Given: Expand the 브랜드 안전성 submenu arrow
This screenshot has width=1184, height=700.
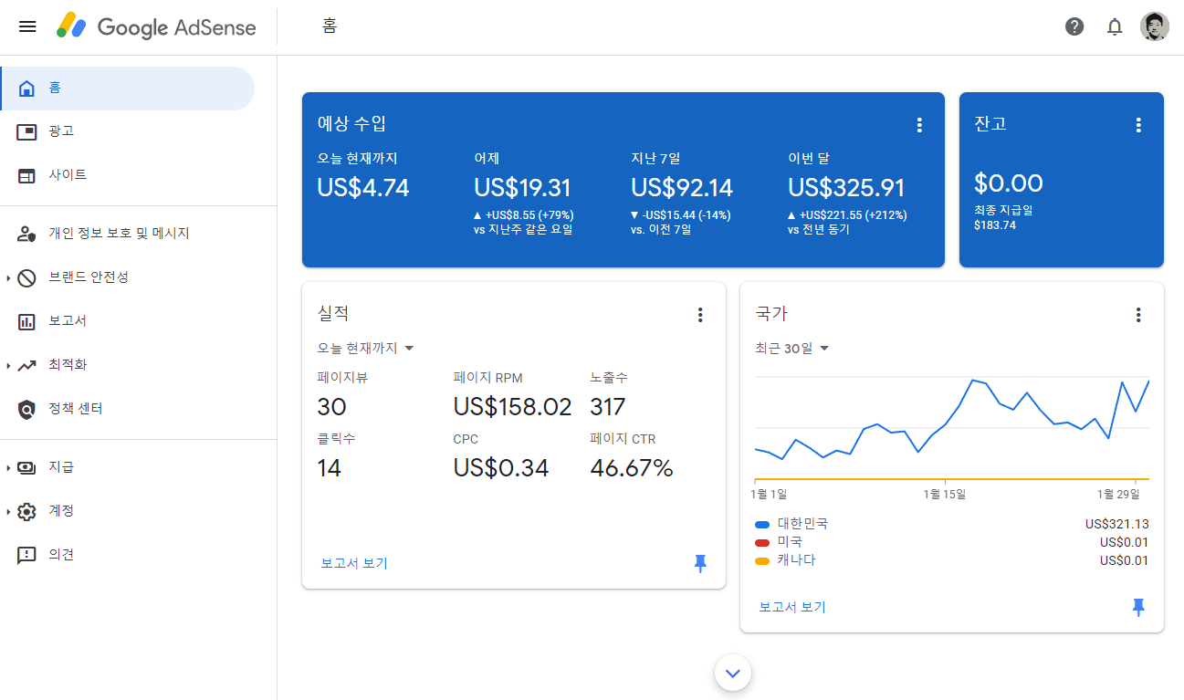Looking at the screenshot, I should (x=8, y=277).
